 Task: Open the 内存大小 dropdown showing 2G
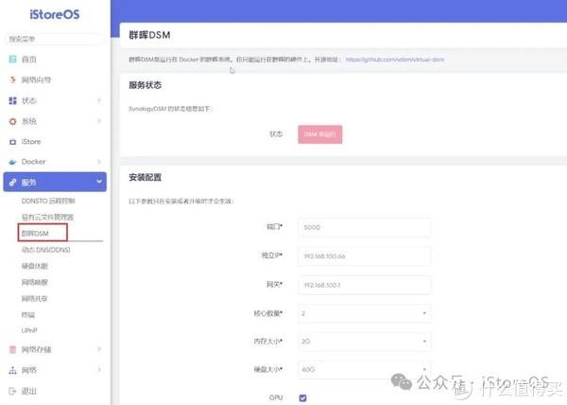(x=365, y=342)
